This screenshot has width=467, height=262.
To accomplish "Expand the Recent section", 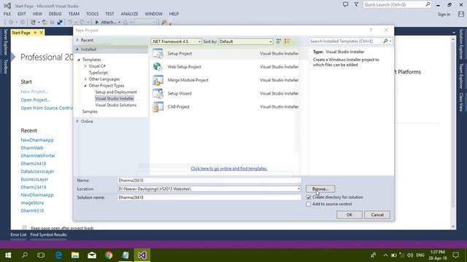I will coord(77,40).
